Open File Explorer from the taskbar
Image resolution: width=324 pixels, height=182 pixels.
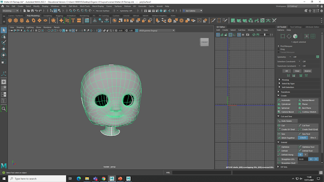[x=87, y=179]
